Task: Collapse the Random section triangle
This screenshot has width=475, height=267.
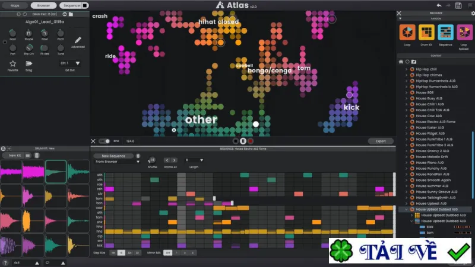Action: coord(400,19)
